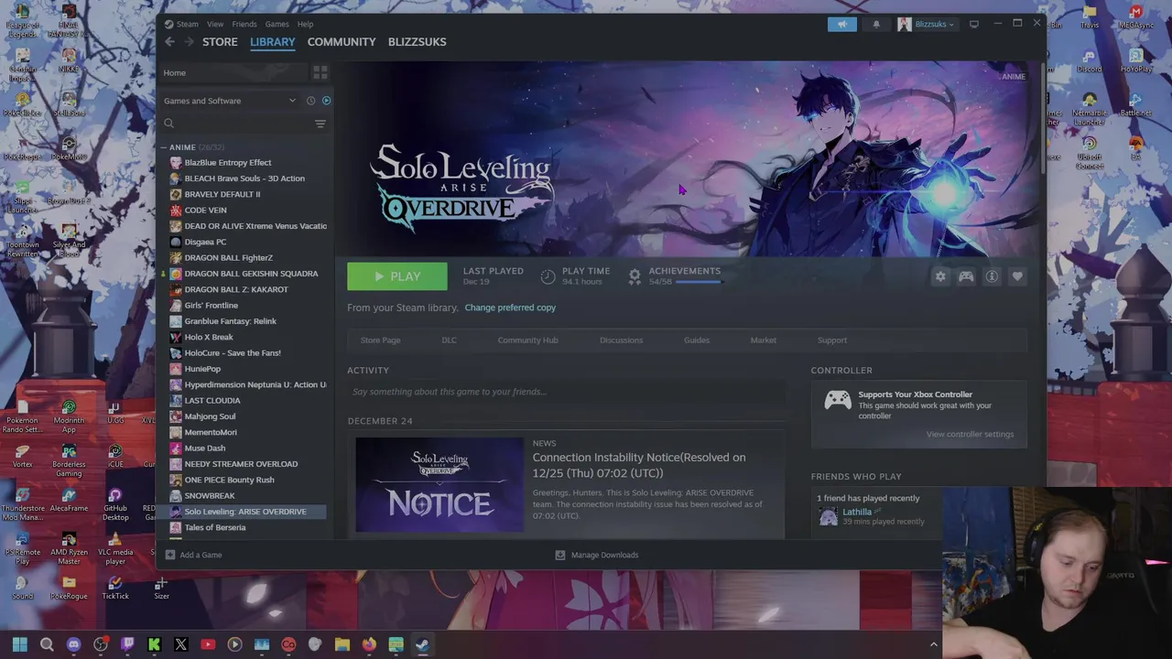This screenshot has height=659, width=1172.
Task: Open File Explorer folder on taskbar
Action: [342, 644]
